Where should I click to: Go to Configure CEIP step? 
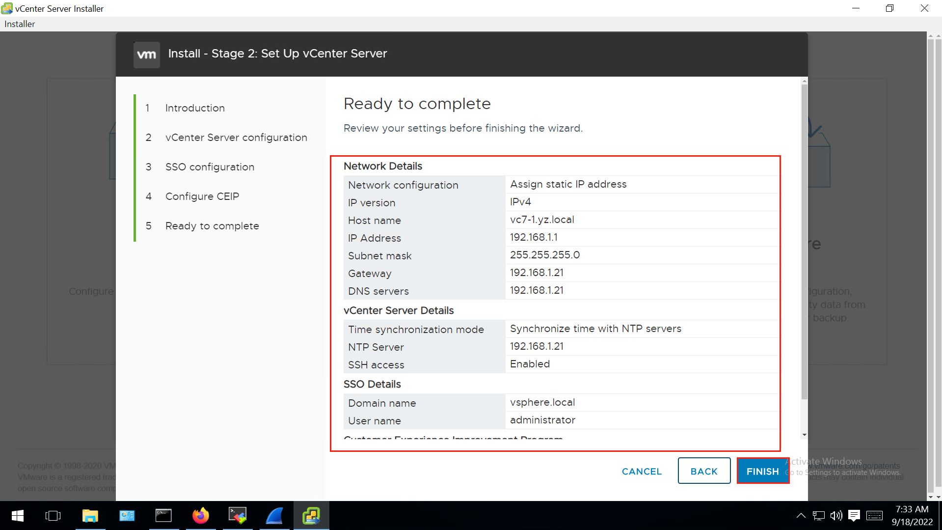point(202,196)
